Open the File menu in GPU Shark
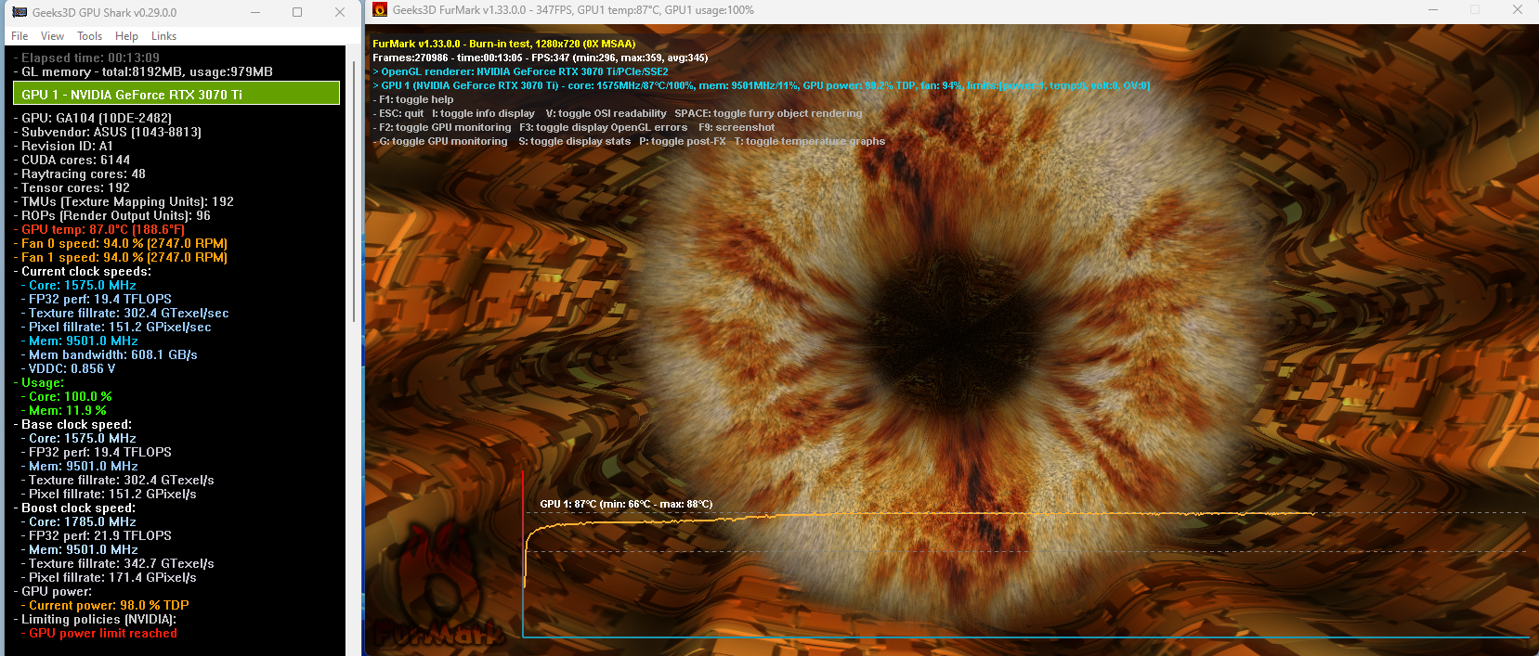 click(x=20, y=36)
